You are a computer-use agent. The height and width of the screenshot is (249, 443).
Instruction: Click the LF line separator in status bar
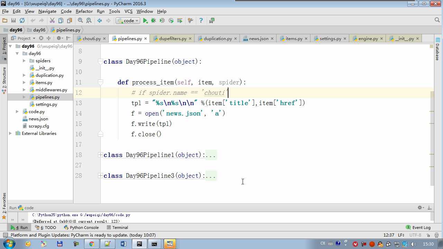pos(401,235)
